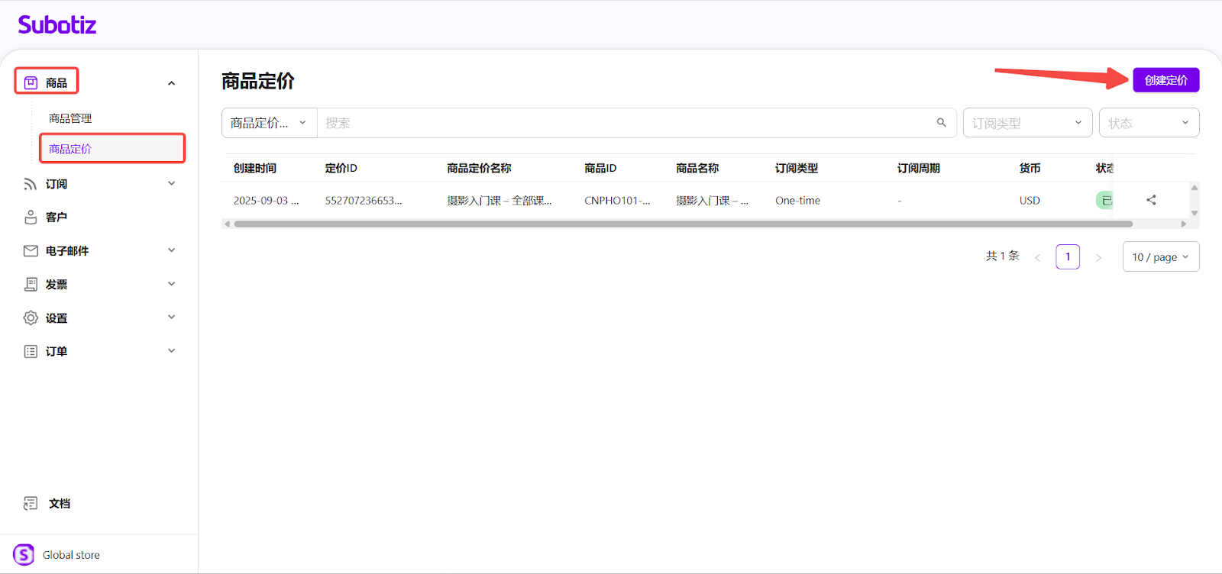Expand the 发票 sidebar menu
This screenshot has height=574, width=1222.
point(171,284)
